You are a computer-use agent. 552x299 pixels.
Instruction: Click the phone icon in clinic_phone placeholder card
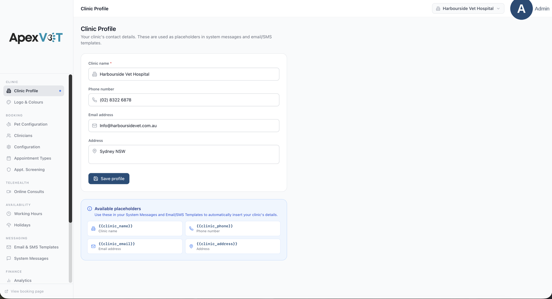191,228
